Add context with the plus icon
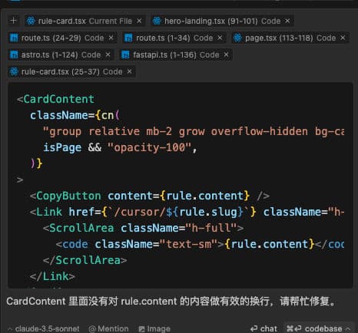This screenshot has height=333, width=358. (14, 21)
